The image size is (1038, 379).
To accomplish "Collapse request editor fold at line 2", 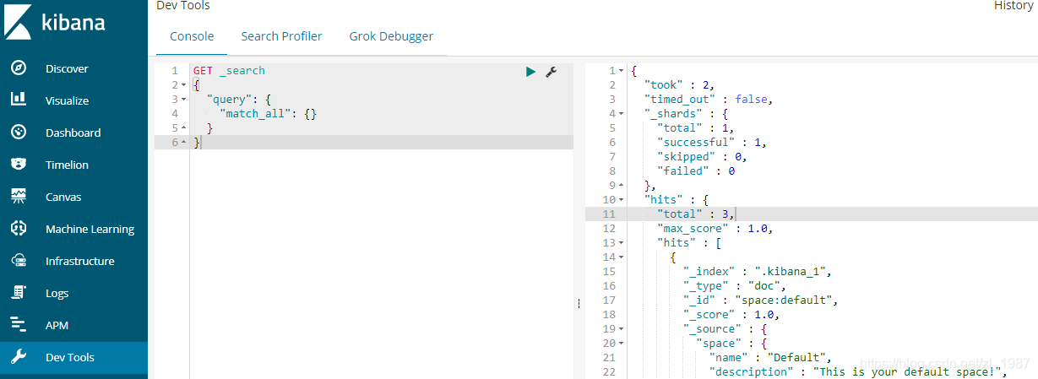I will [183, 85].
